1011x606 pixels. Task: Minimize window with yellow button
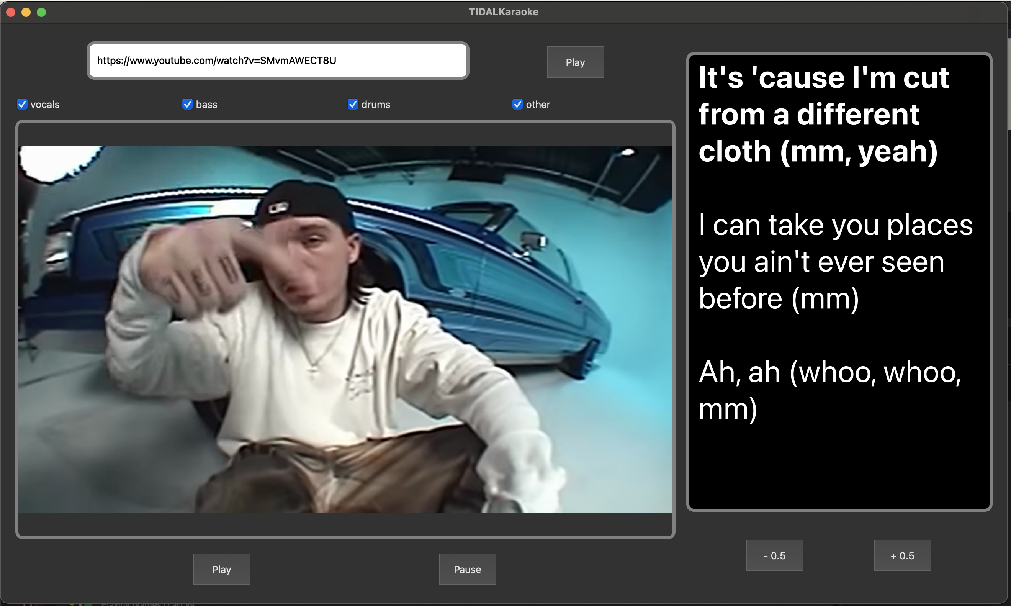[26, 12]
